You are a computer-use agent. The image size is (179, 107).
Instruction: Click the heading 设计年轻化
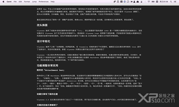click(x=43, y=41)
